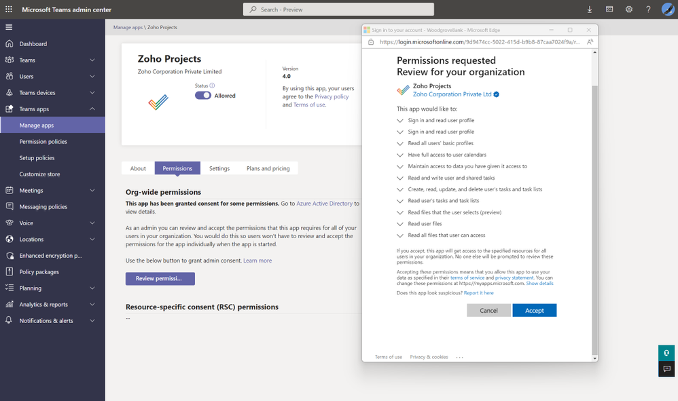This screenshot has width=678, height=401.
Task: Open Setup policies in sidebar
Action: 52,158
